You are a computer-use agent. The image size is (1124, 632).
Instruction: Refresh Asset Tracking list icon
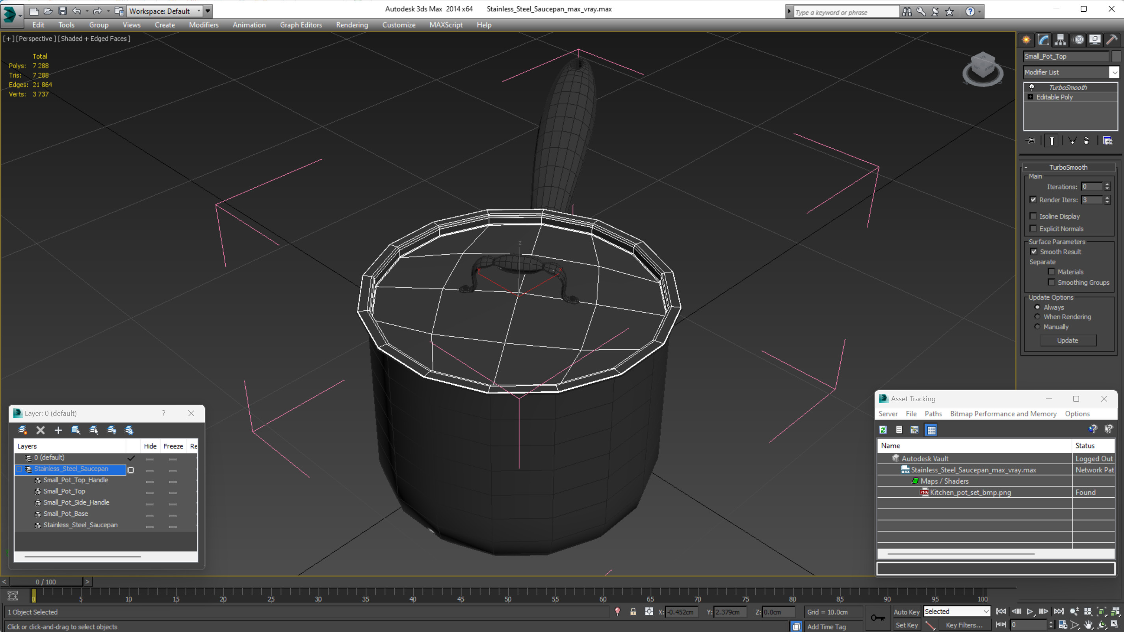pyautogui.click(x=883, y=430)
